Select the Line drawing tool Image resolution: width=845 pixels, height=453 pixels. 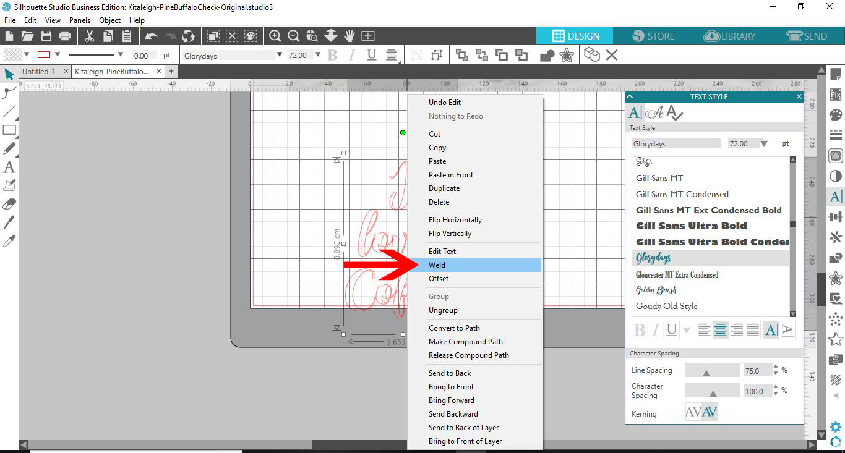9,112
